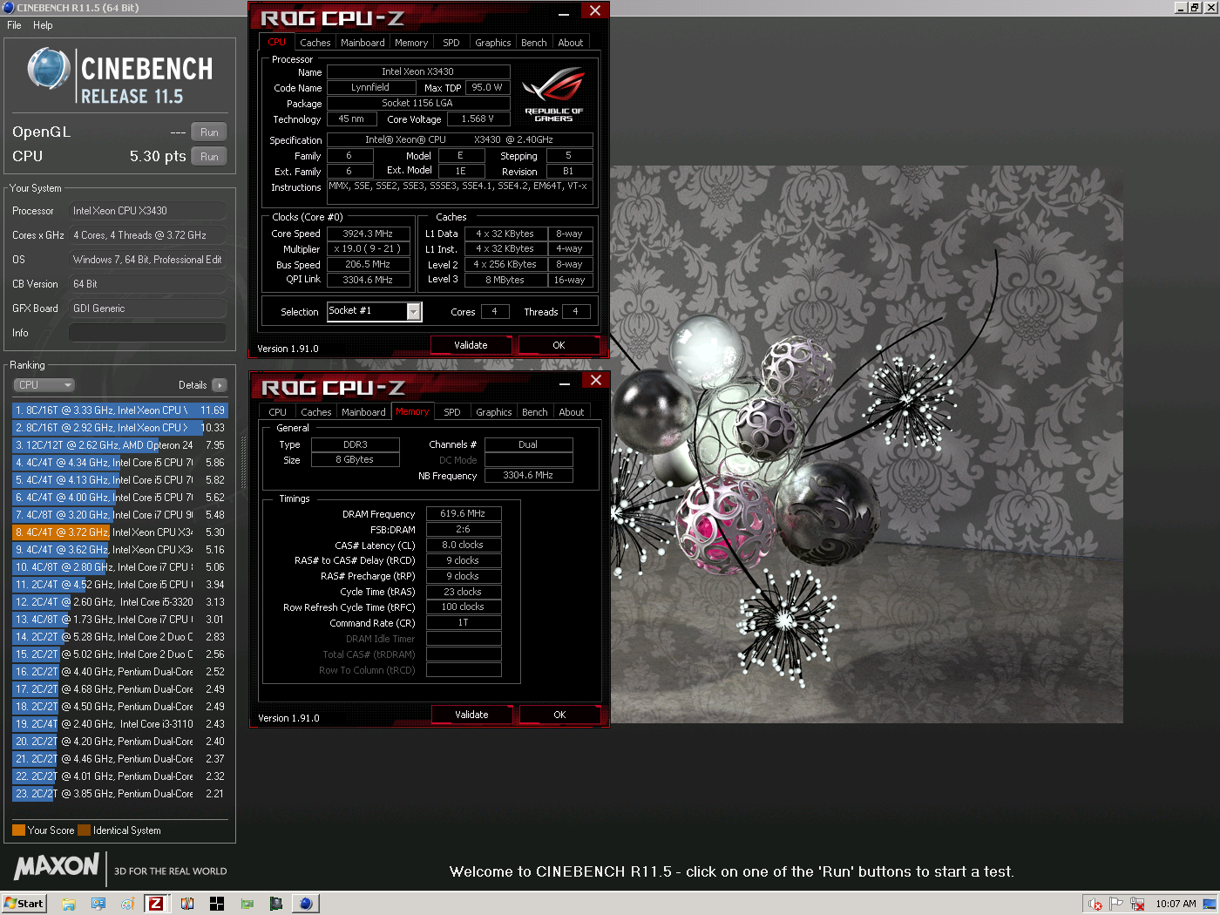Open the File menu in Cinebench
The image size is (1220, 915).
(14, 25)
